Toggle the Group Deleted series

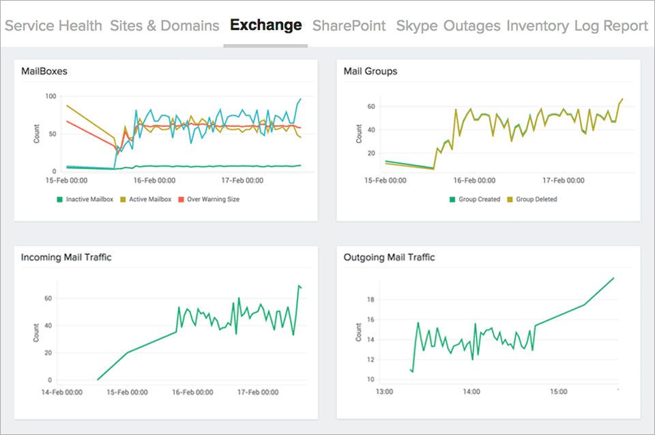click(535, 199)
